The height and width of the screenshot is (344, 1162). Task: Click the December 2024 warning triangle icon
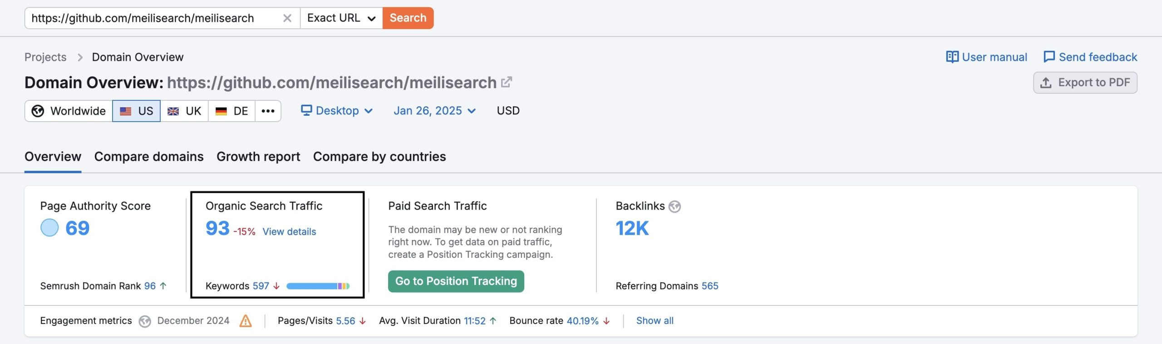coord(246,321)
